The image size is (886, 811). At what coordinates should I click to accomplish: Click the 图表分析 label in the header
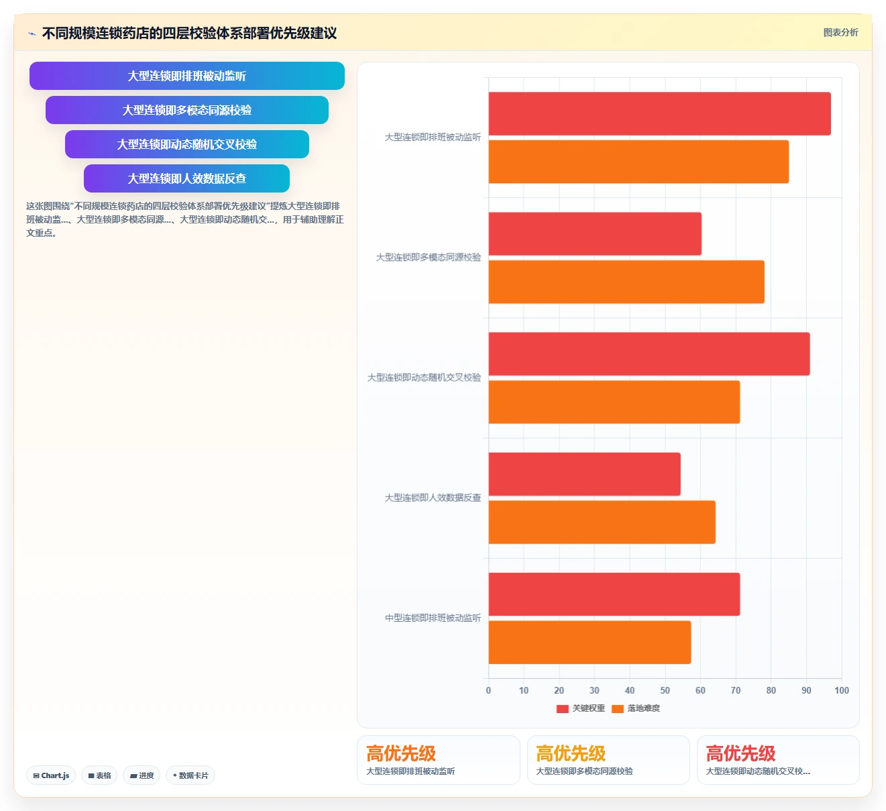click(840, 32)
